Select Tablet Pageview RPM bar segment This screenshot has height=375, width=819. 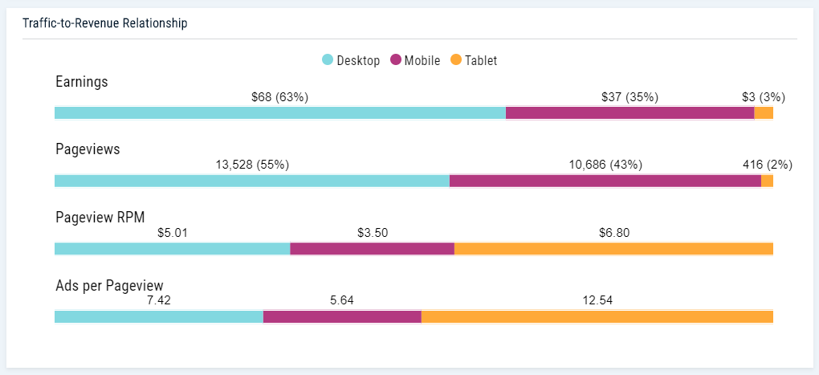[x=613, y=249]
